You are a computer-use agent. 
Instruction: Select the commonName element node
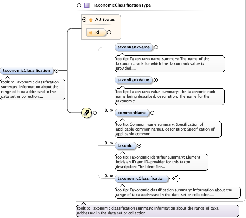131,113
